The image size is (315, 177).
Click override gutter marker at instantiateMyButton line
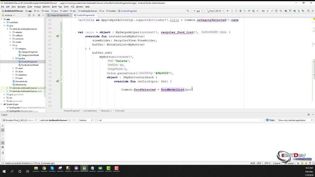58,36
